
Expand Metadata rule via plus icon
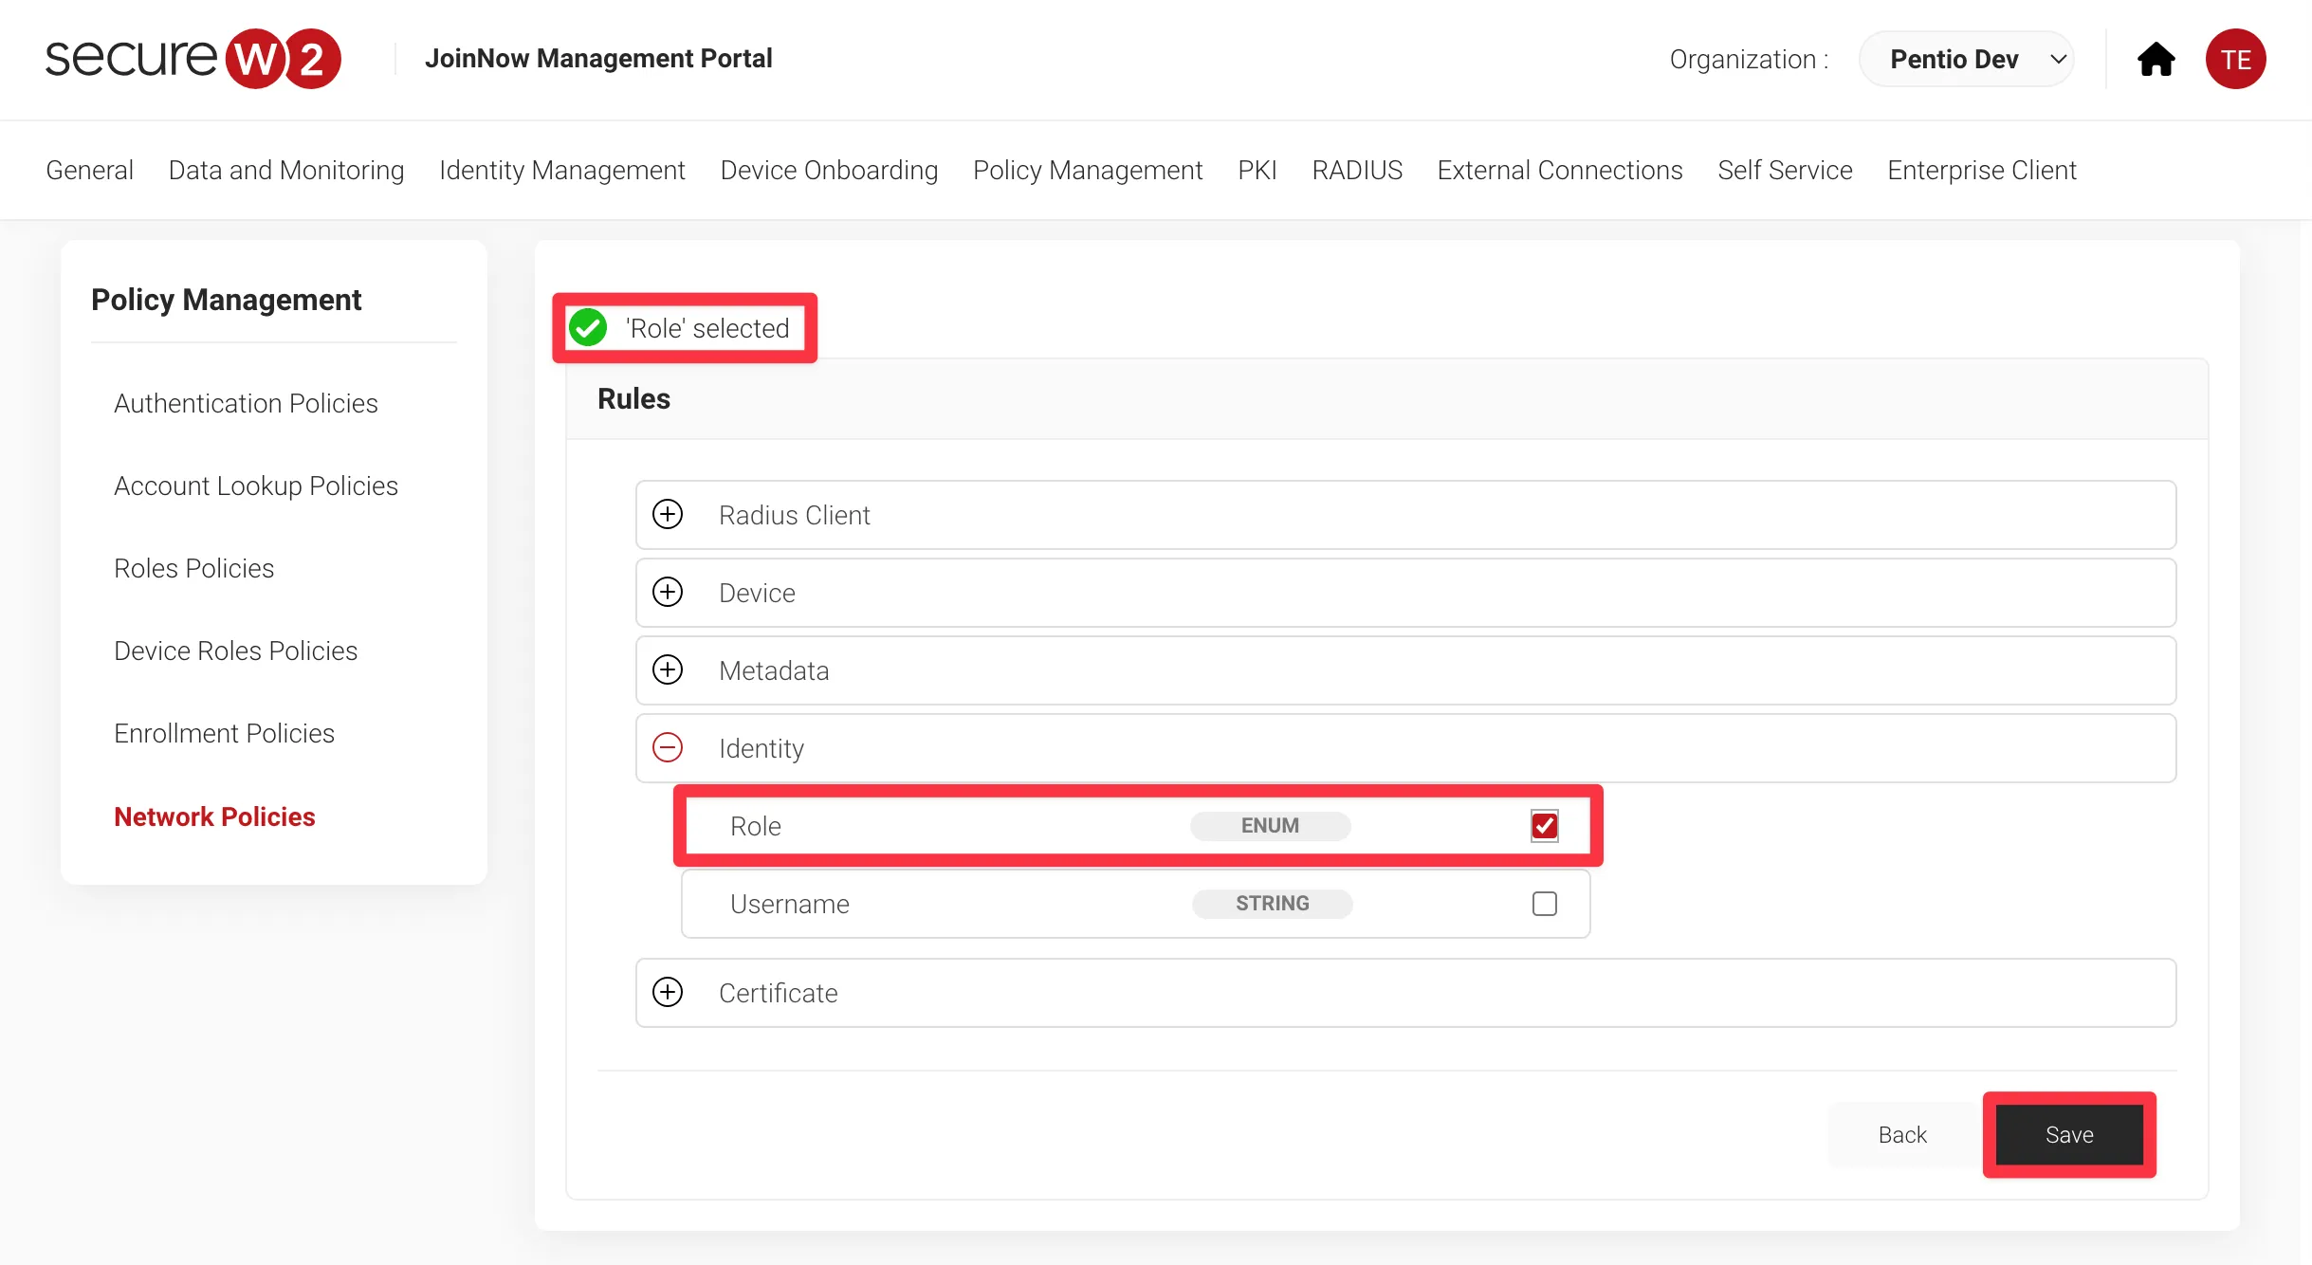point(668,669)
